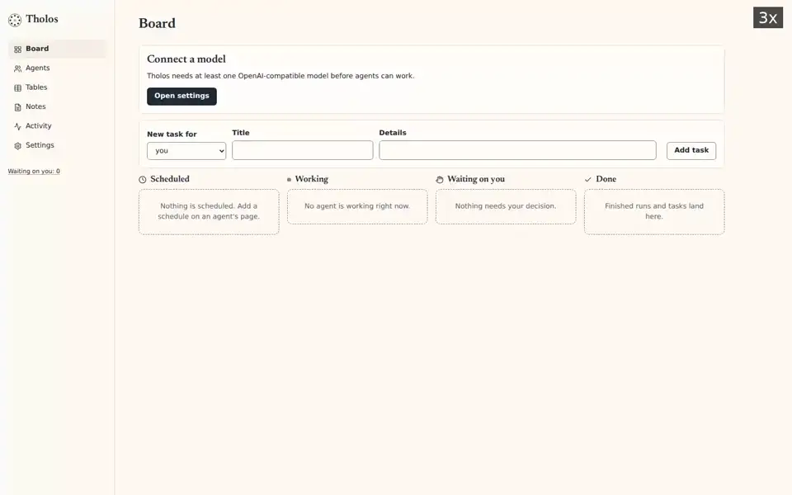This screenshot has height=495, width=792.
Task: Click the Settings gear icon
Action: point(17,145)
